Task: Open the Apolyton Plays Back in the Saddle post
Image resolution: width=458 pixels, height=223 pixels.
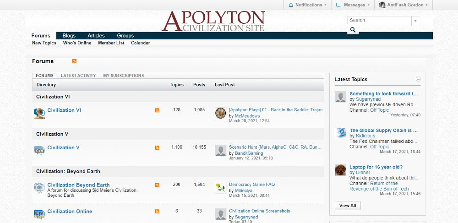Action: coord(276,110)
